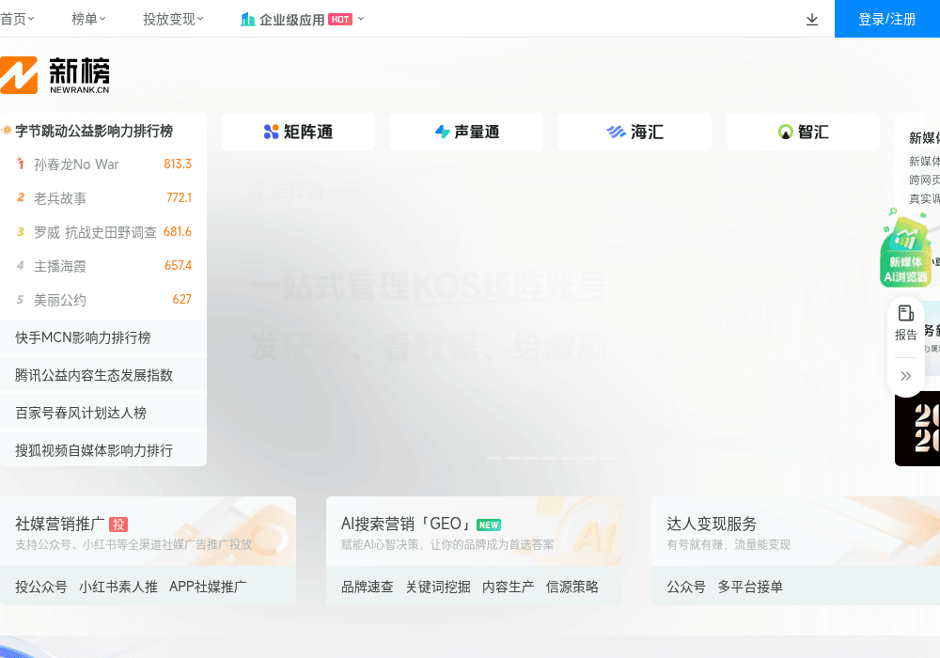Select the 矩阵通 product tab
Screen dimensions: 940x658
[299, 132]
